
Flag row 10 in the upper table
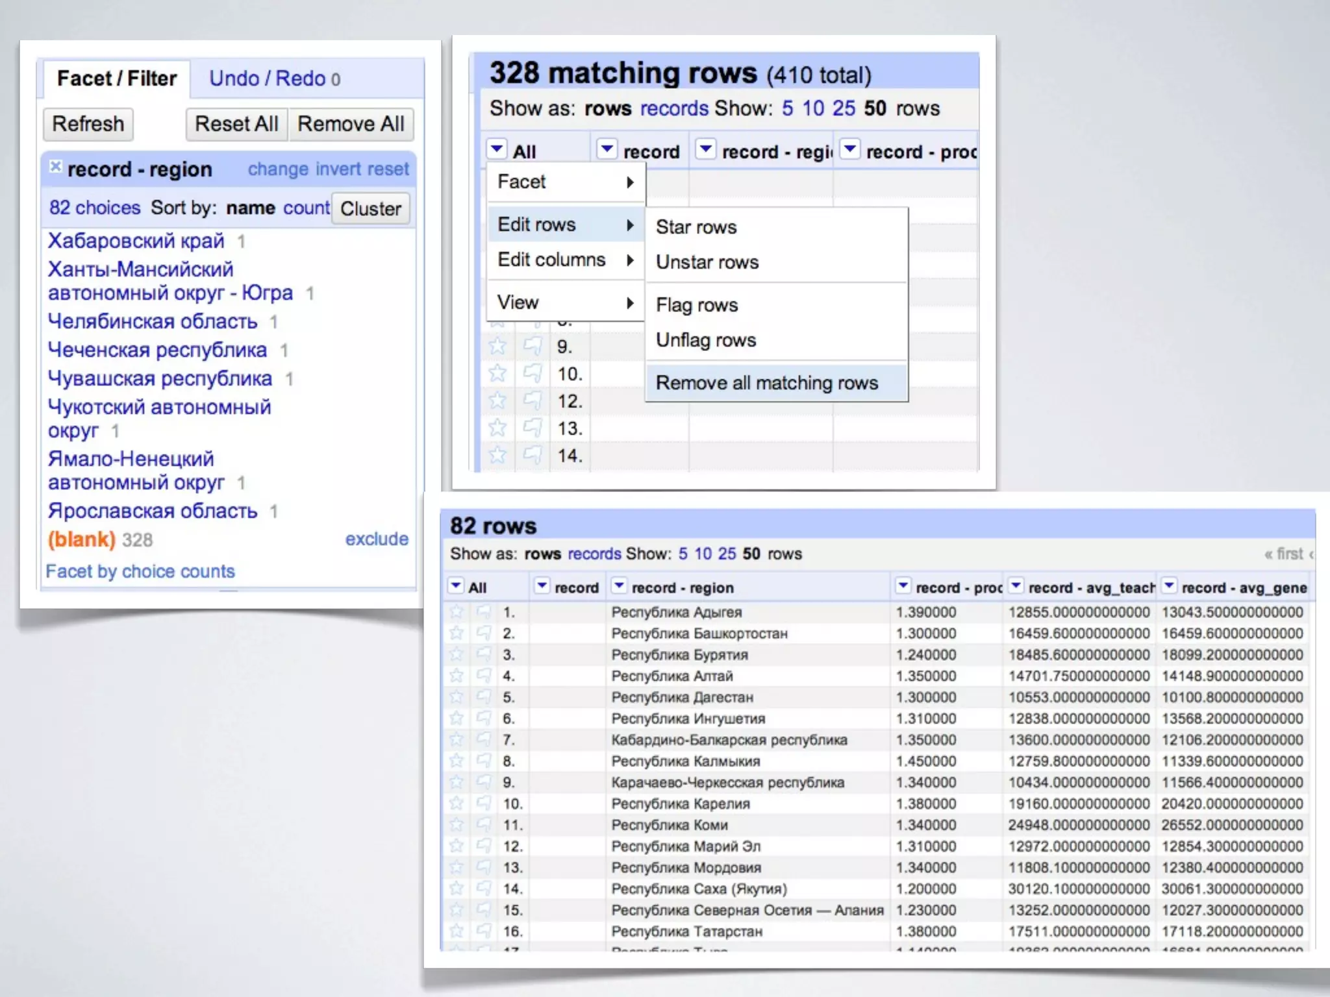(533, 373)
